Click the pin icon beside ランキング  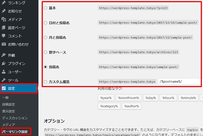pos(4,3)
